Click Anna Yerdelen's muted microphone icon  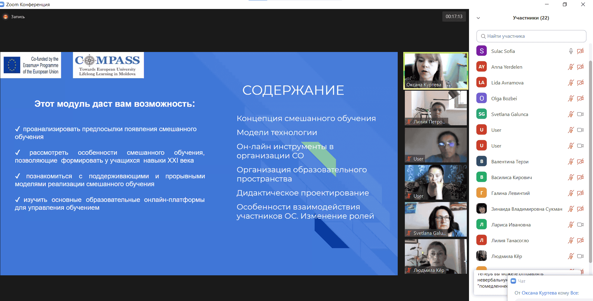click(571, 67)
